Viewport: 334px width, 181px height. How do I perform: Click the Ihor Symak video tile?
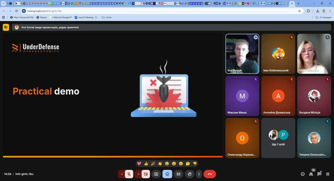242,54
